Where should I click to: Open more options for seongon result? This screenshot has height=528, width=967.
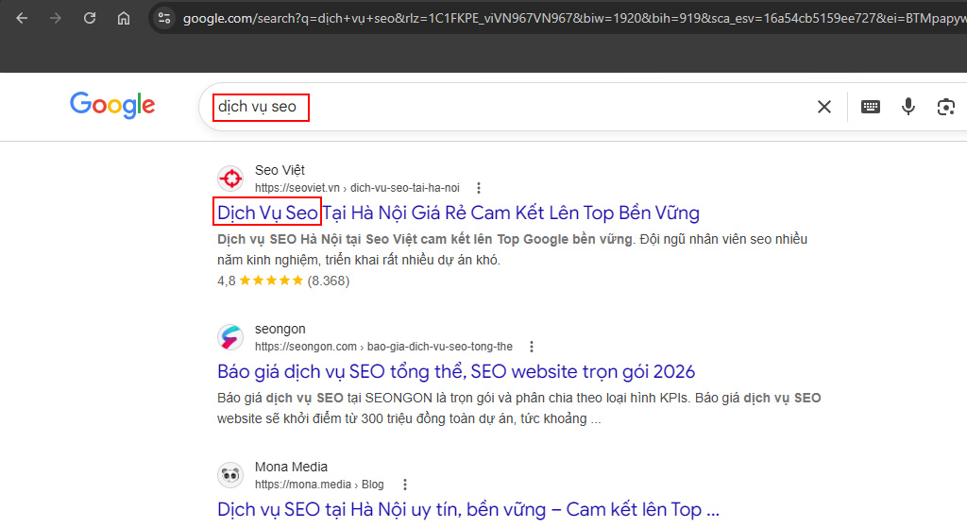pos(532,347)
